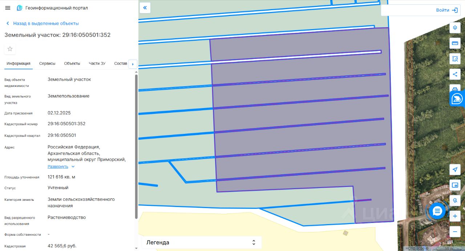
Task: Click the Вид объекта недвижимости label
Action: (17, 83)
